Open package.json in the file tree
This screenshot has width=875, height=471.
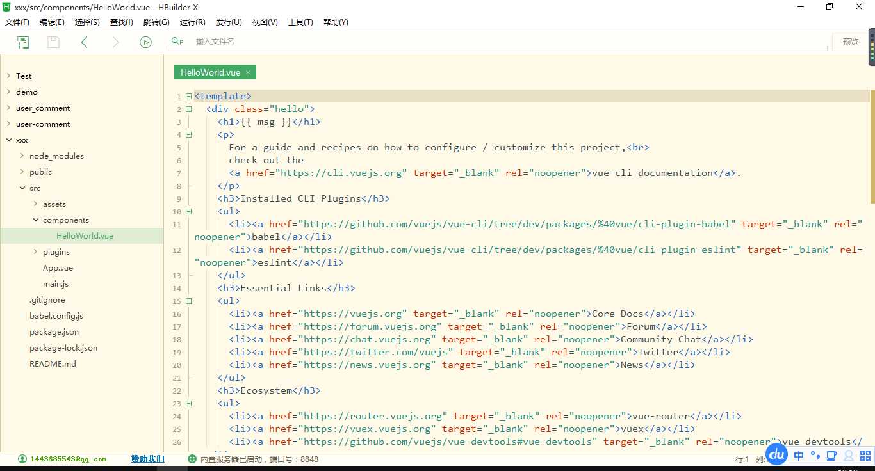[x=54, y=331]
